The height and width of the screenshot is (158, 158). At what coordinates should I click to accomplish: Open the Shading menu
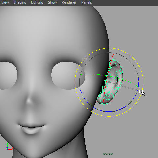point(20,2)
